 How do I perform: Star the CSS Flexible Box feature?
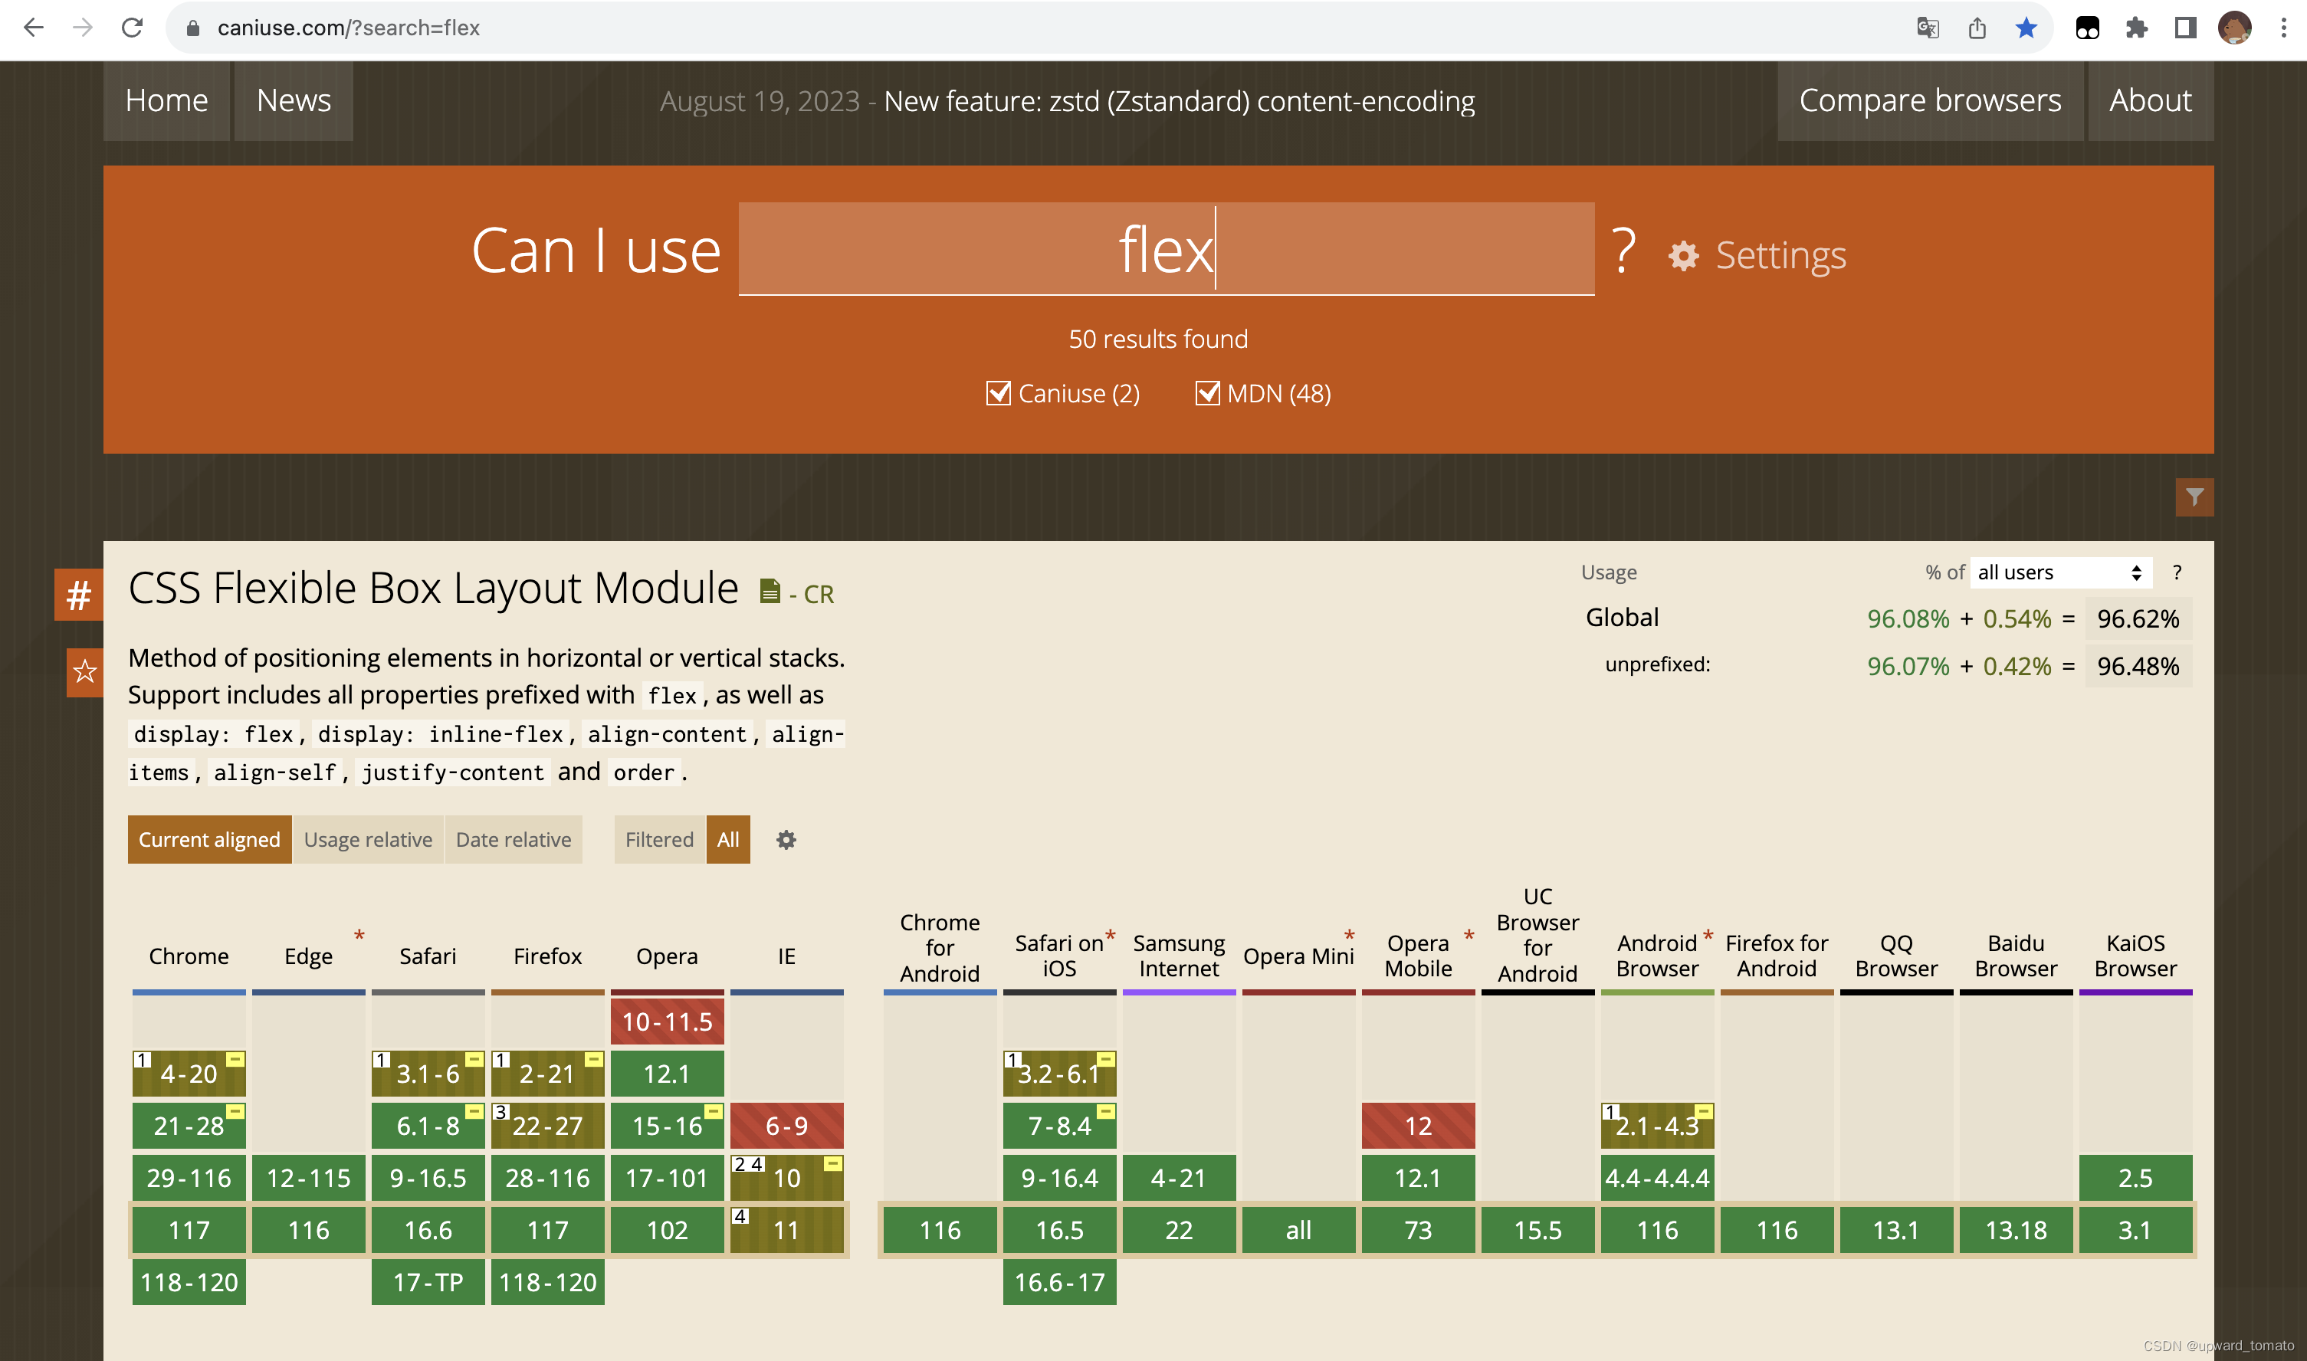[84, 672]
